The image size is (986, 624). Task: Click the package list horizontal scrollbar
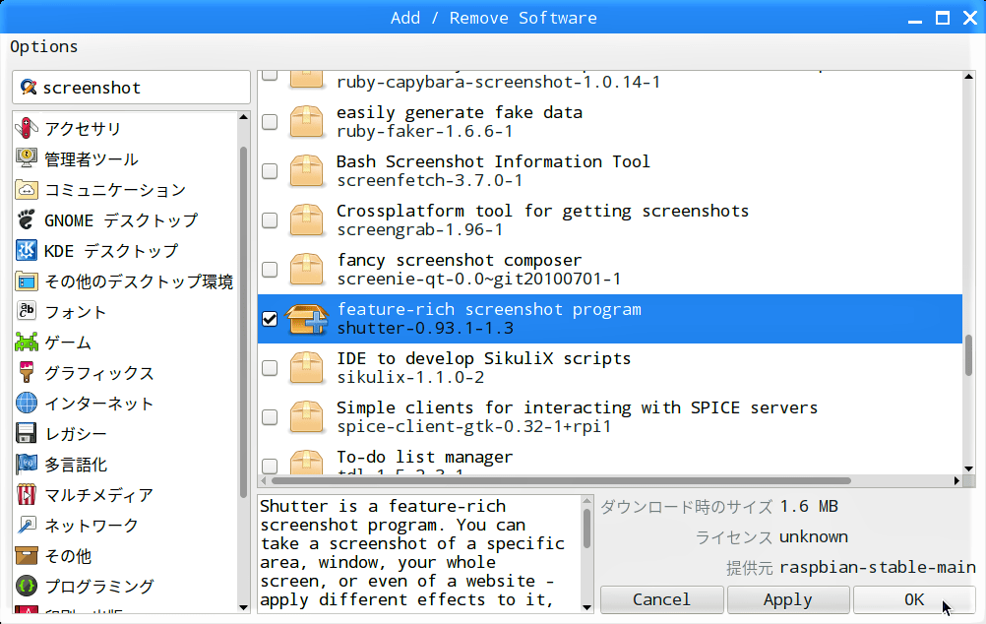560,480
